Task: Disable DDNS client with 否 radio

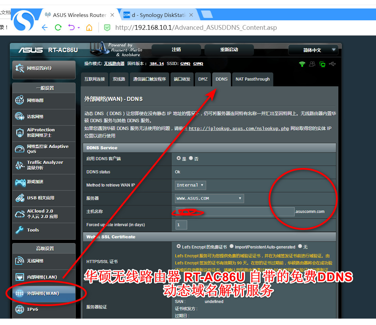Action: 191,158
